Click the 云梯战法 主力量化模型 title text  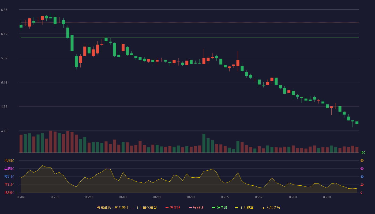(x=127, y=208)
